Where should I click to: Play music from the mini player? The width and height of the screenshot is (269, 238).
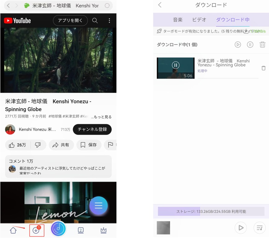coord(241,228)
